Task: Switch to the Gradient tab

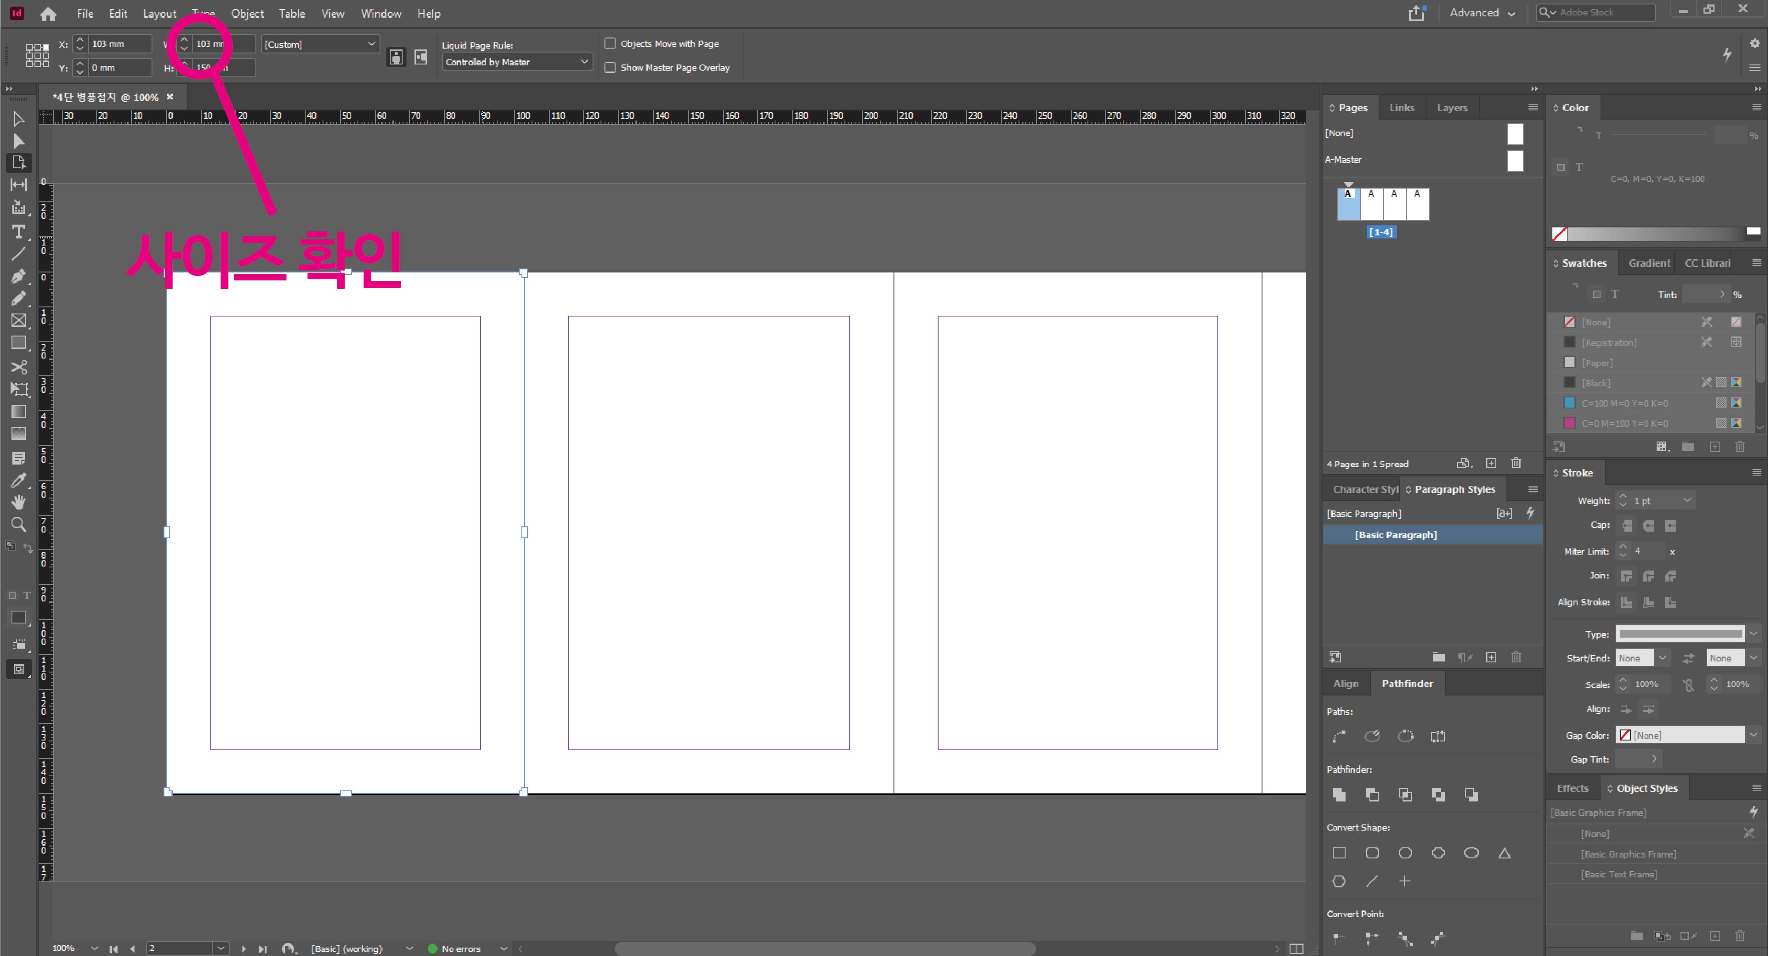Action: (1649, 263)
